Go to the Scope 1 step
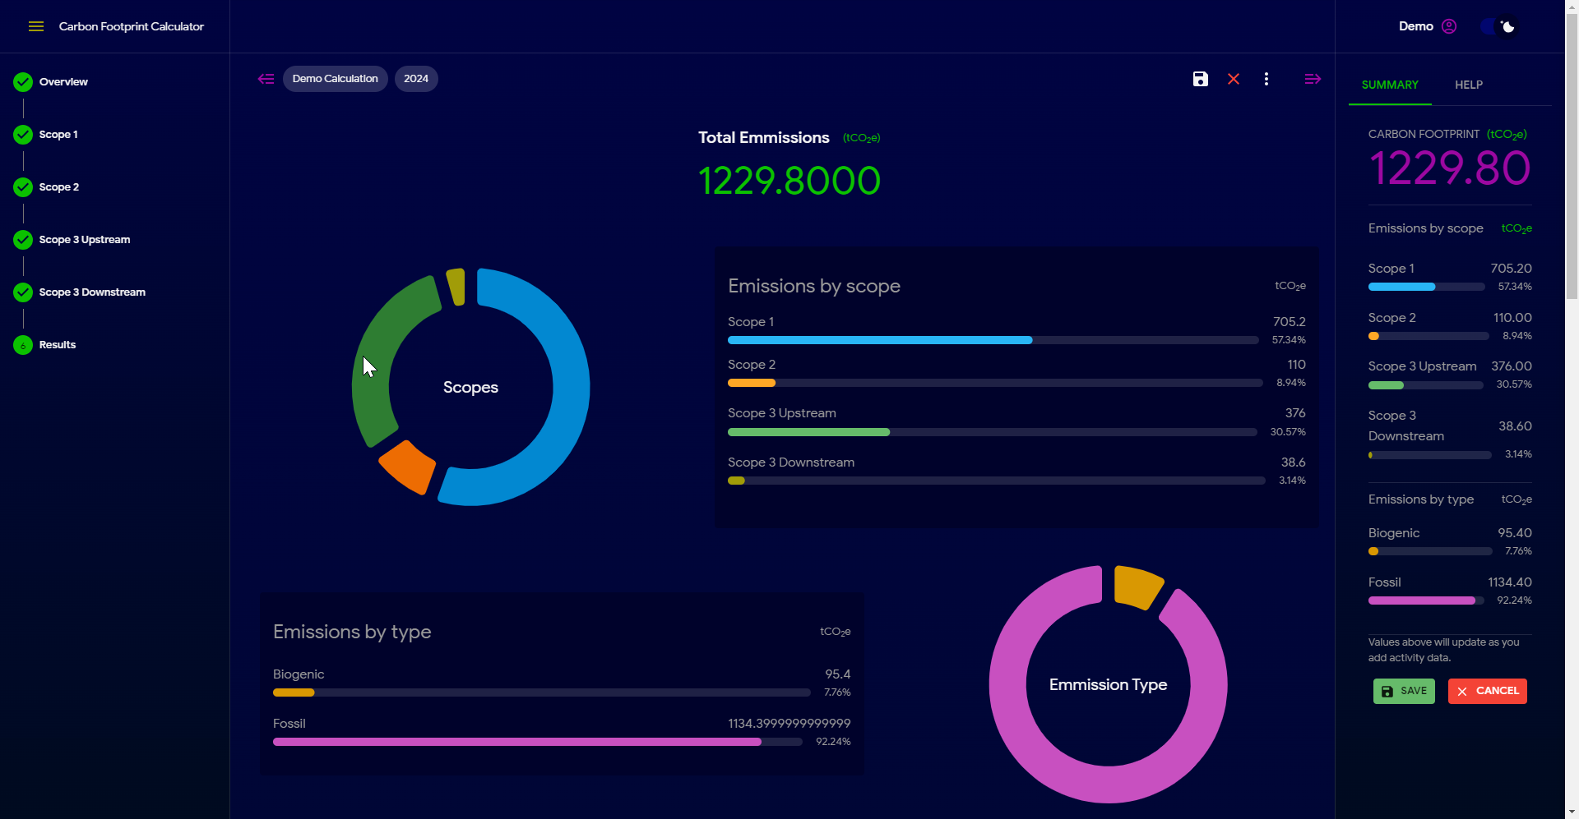 tap(58, 135)
